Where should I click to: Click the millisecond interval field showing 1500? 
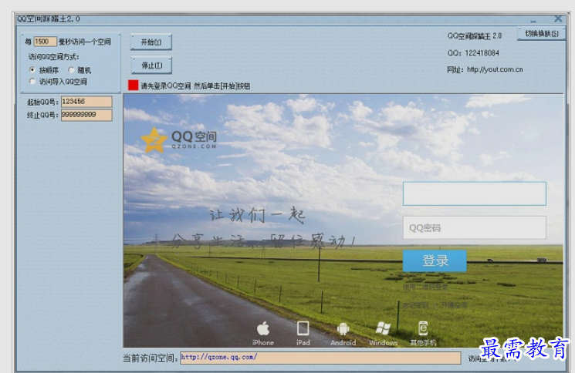pos(45,42)
